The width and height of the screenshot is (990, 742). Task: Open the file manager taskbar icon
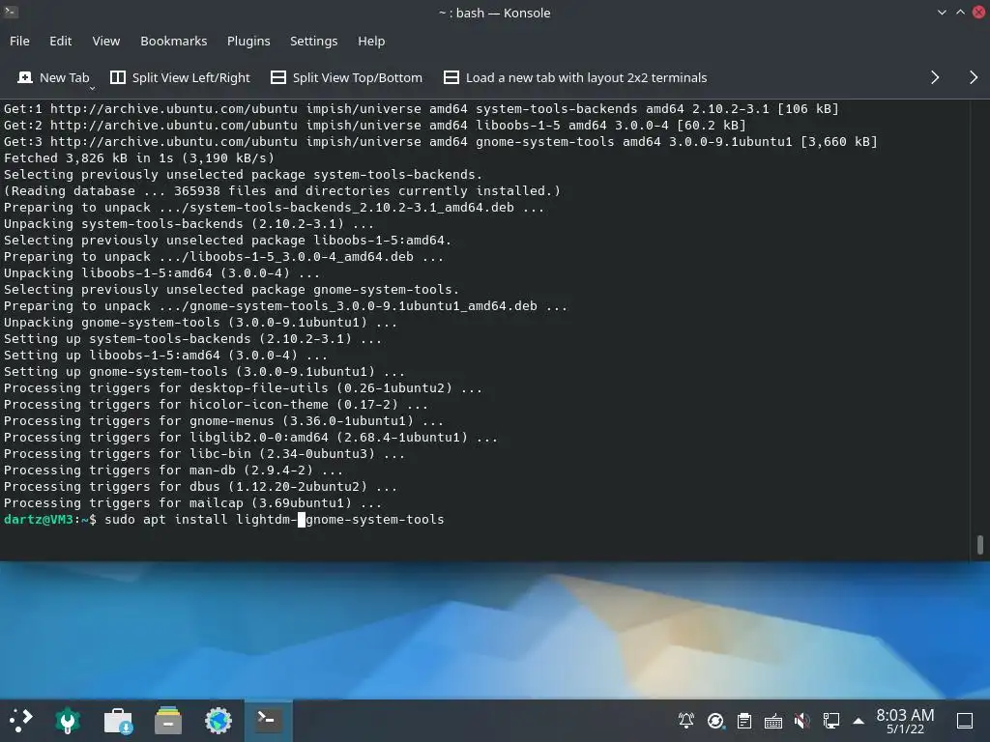pos(168,721)
